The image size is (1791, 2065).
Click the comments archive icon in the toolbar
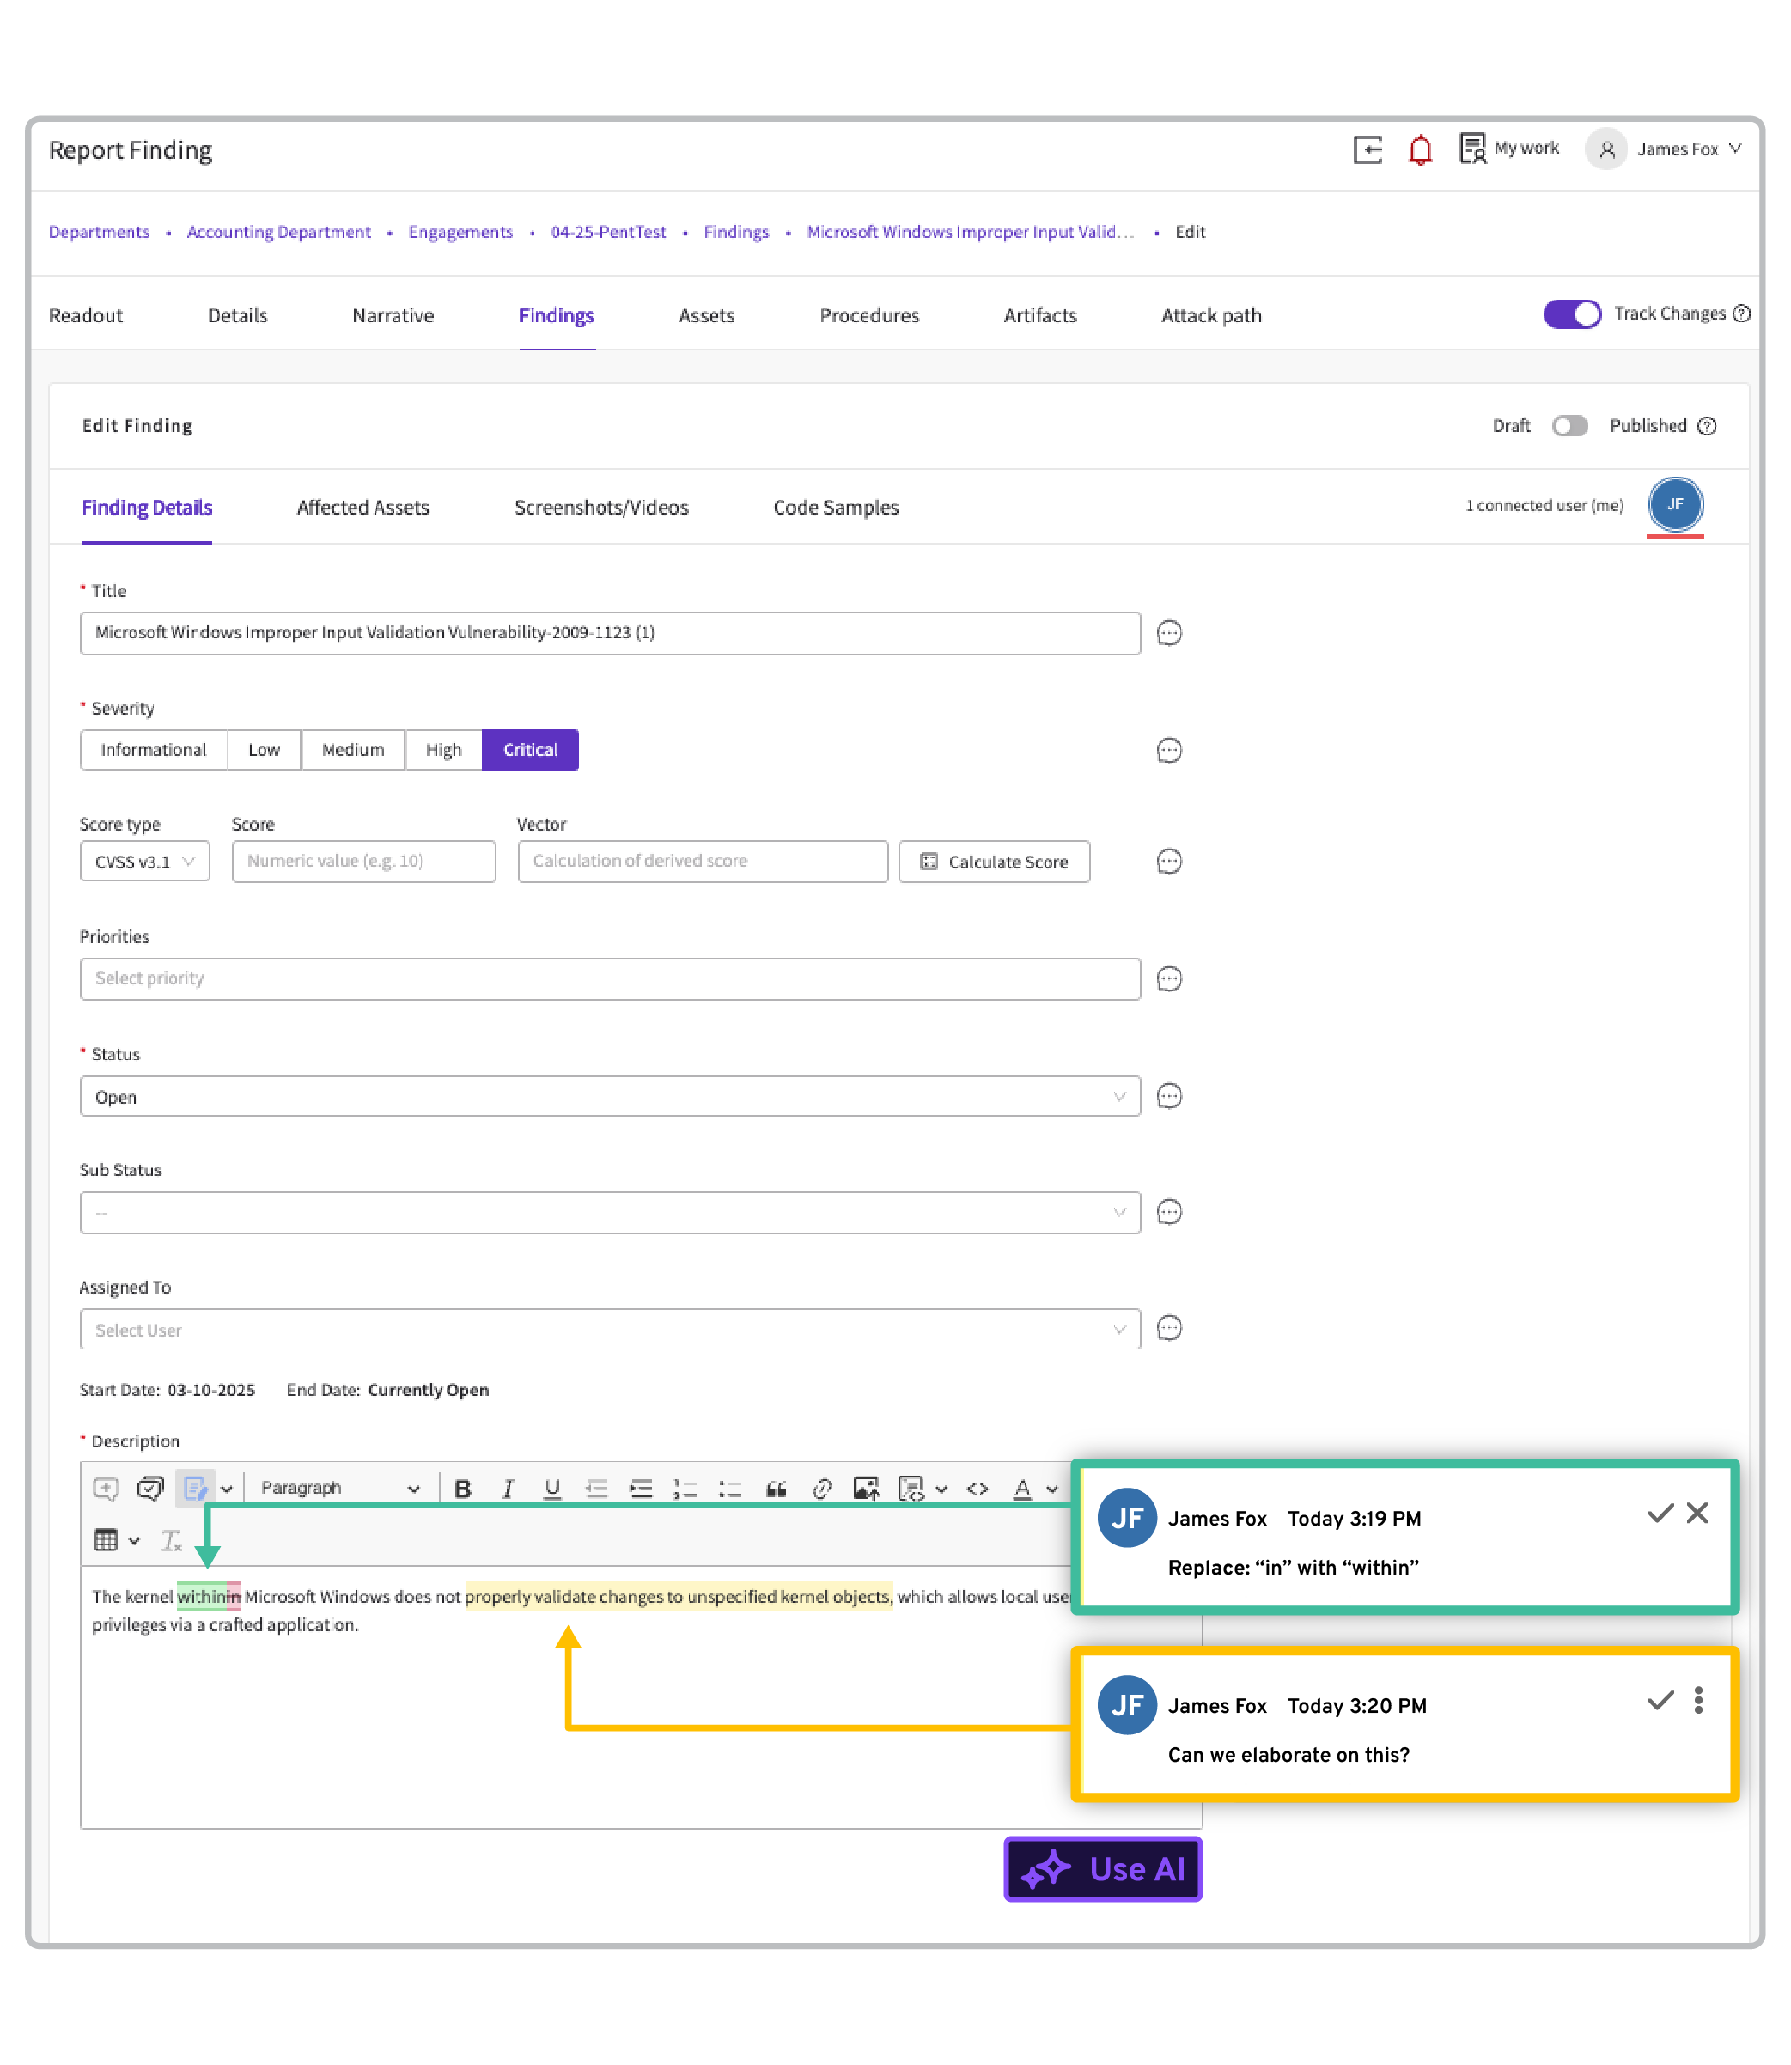[x=150, y=1489]
